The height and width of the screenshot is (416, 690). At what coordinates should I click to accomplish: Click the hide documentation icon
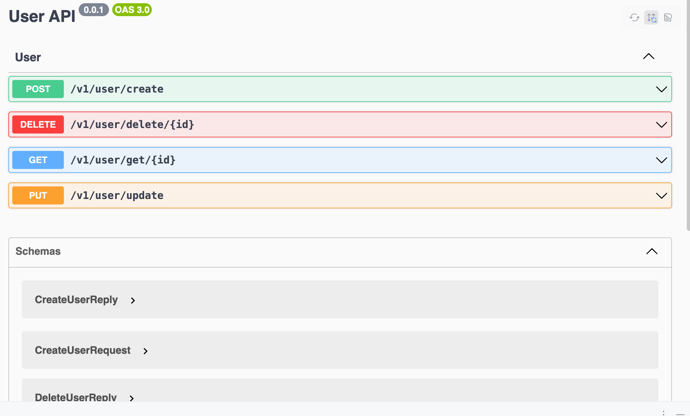[668, 17]
